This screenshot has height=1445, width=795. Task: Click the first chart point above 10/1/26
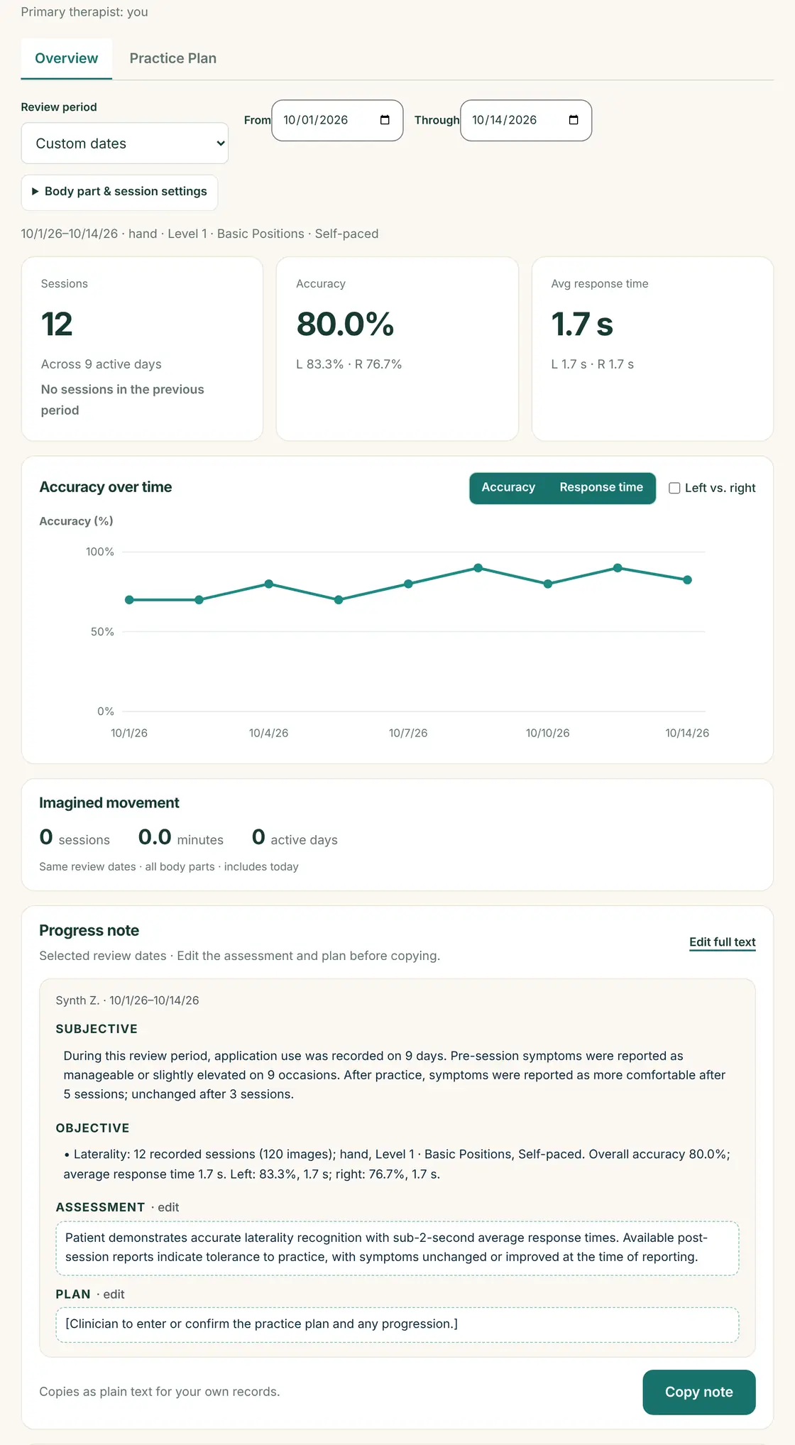[x=129, y=600]
